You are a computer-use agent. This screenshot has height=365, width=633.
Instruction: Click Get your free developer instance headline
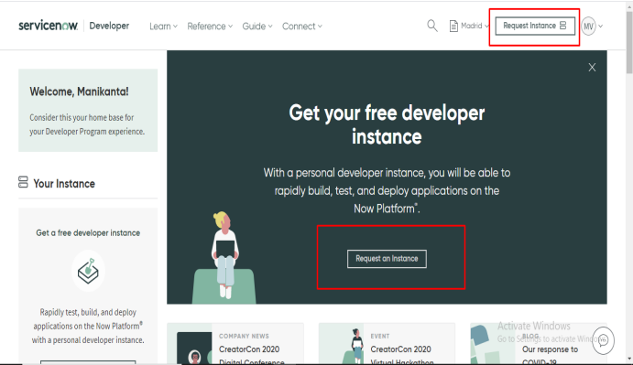click(387, 124)
